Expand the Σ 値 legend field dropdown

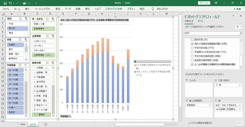pyautogui.click(x=240, y=85)
